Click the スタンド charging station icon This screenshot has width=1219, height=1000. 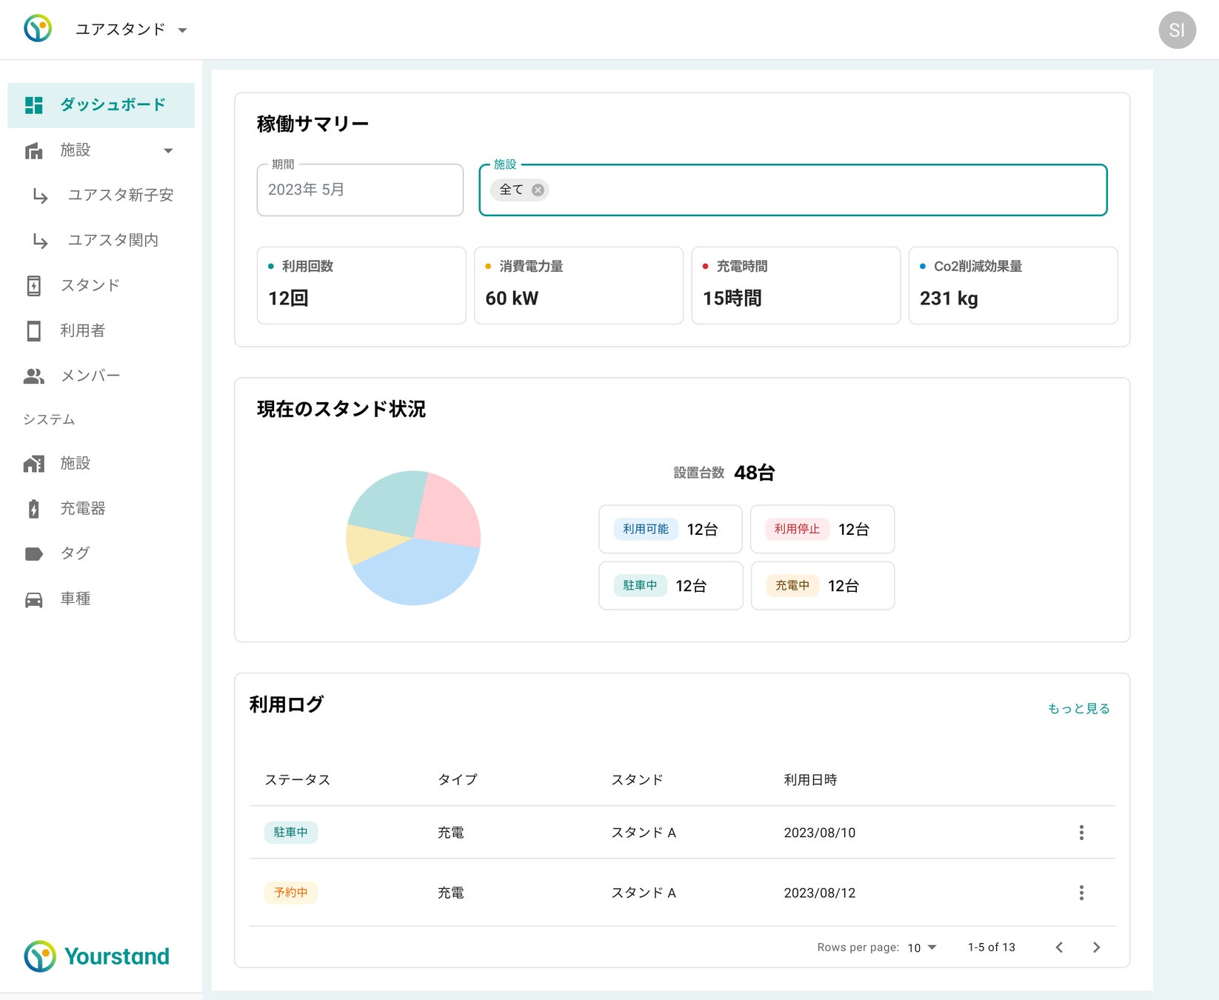pos(34,286)
